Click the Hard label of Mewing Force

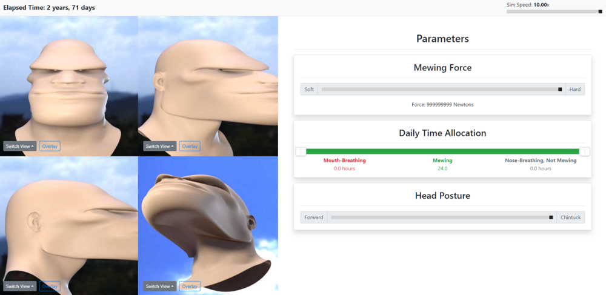point(574,89)
